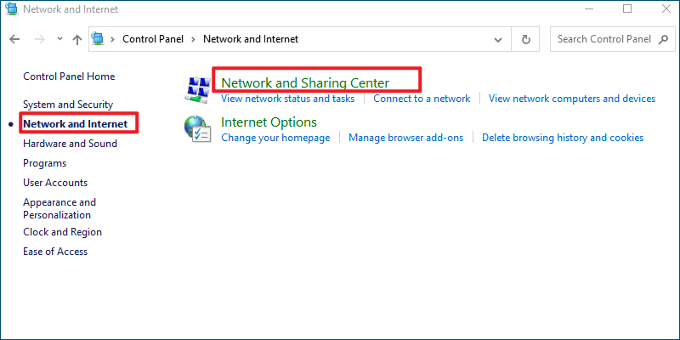680x340 pixels.
Task: Click the forward navigation arrow
Action: [x=40, y=39]
